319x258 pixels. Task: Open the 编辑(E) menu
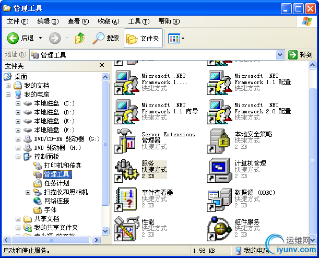click(48, 21)
